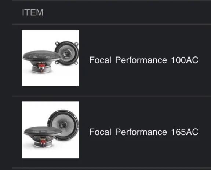Click the word "Performance" in the 165AC row

[141, 132]
